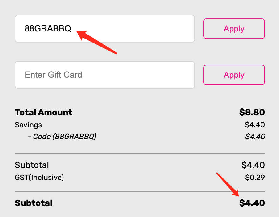The height and width of the screenshot is (217, 279).
Task: Select the regular-weight Subtotal $4.40 value
Action: pos(253,165)
